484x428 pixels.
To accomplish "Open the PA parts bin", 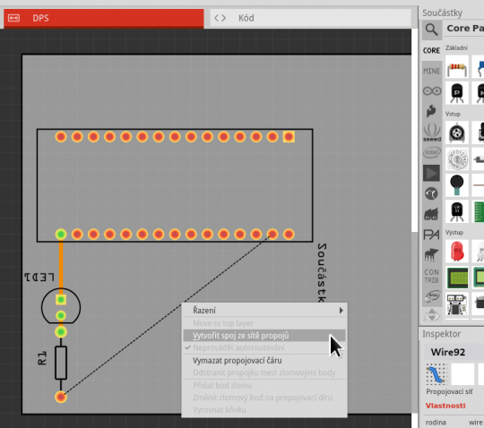I will tap(431, 235).
